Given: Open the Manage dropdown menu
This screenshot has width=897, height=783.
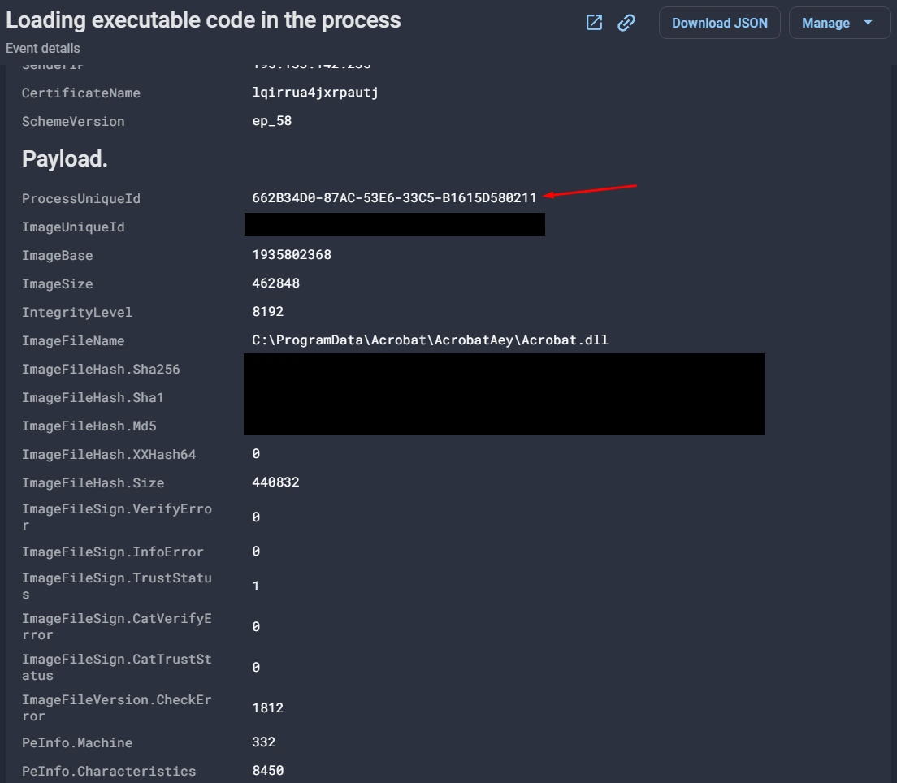Looking at the screenshot, I should point(839,23).
